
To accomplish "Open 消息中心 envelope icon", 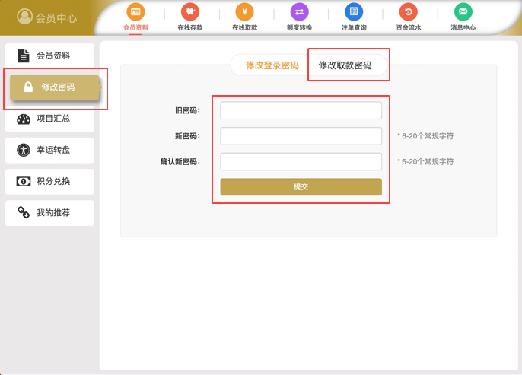I will tap(463, 12).
